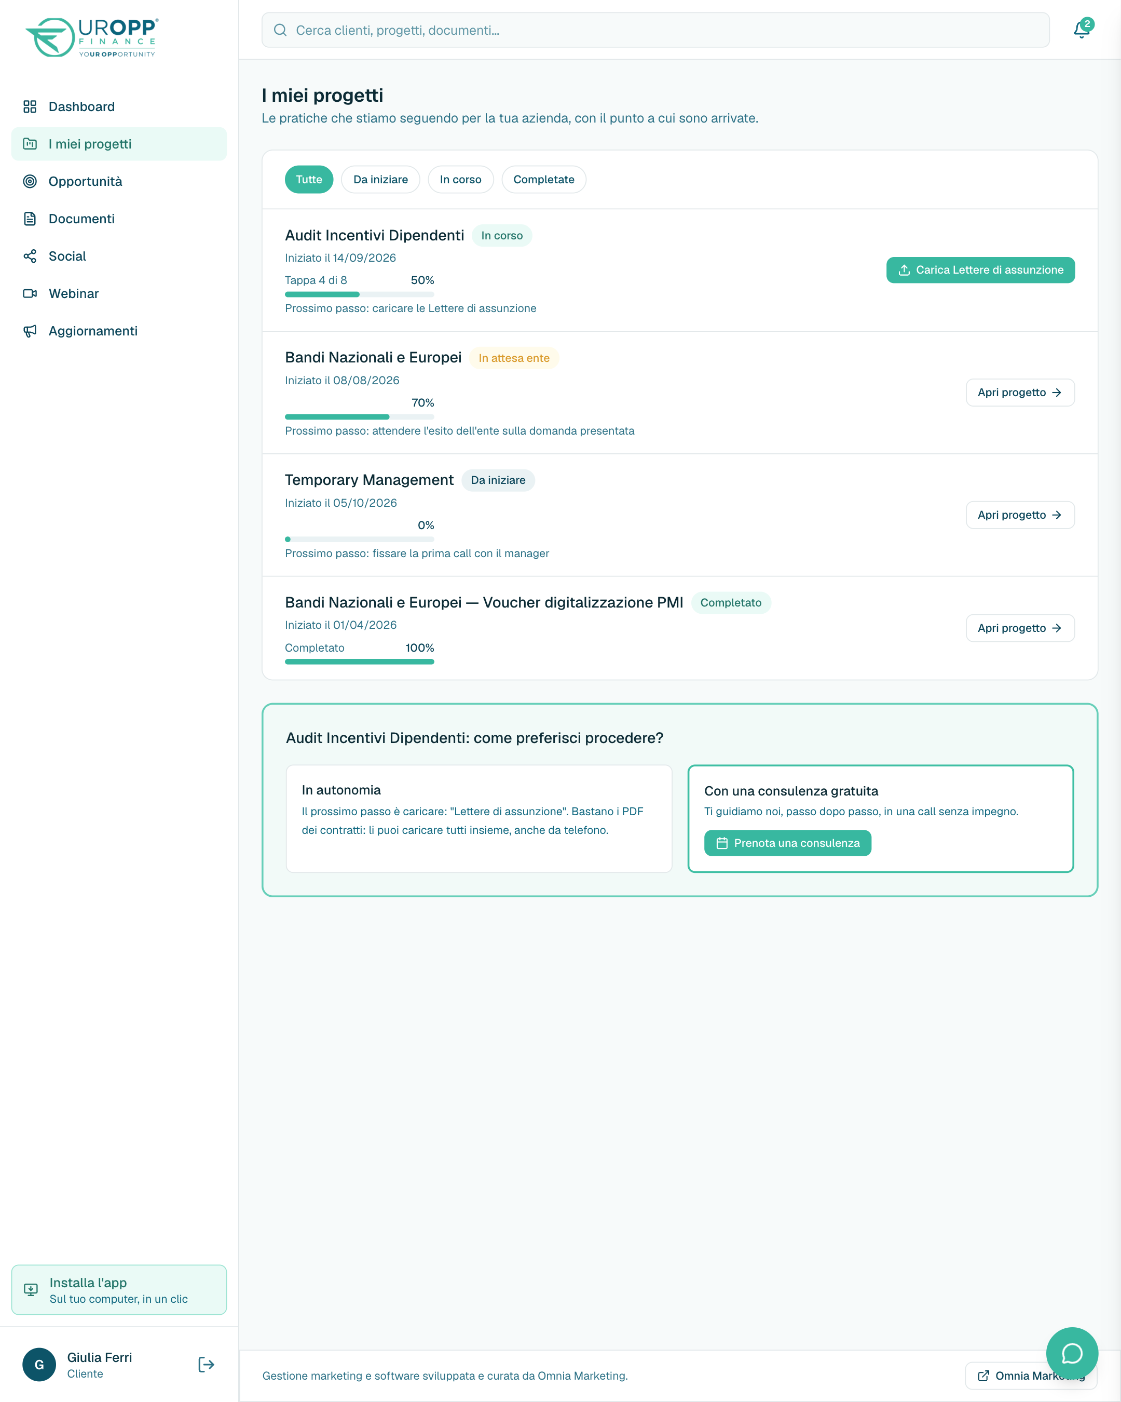Screen dimensions: 1121x1402
Task: Open Webinar via its camera icon
Action: (30, 293)
